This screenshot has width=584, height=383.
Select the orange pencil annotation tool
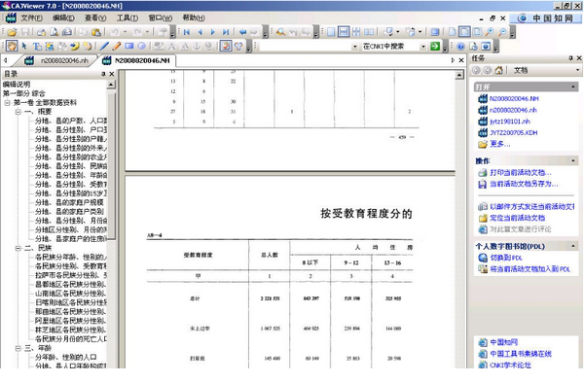point(117,46)
